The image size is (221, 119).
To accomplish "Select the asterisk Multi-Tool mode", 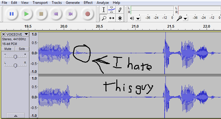I will (x=120, y=18).
